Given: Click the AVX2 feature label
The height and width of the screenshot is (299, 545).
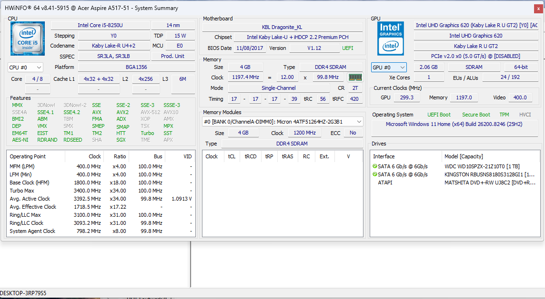Looking at the screenshot, I should pyautogui.click(x=123, y=112).
